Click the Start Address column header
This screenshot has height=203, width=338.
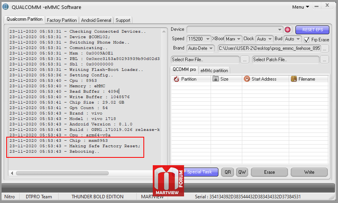point(265,79)
